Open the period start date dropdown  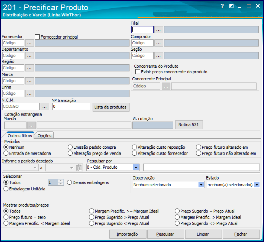point(35,168)
